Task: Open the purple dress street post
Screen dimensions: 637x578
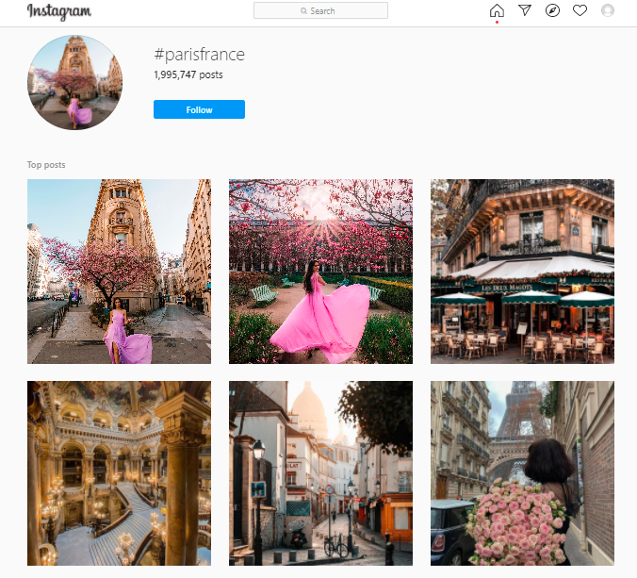Action: (x=119, y=272)
